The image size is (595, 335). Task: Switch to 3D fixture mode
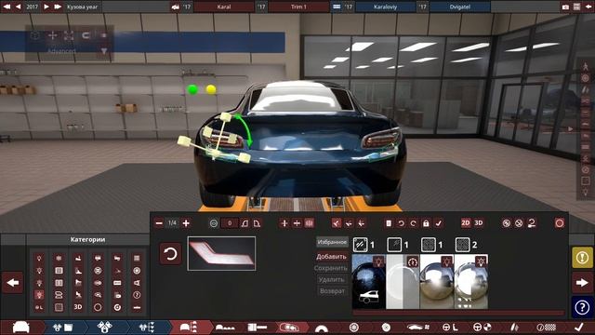tap(479, 223)
